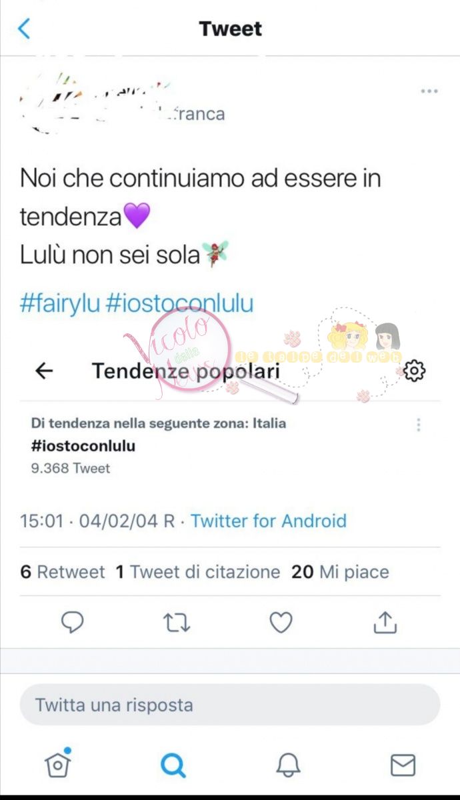Open the Notifications bell tab
Screen dimensions: 460x800
click(x=288, y=765)
